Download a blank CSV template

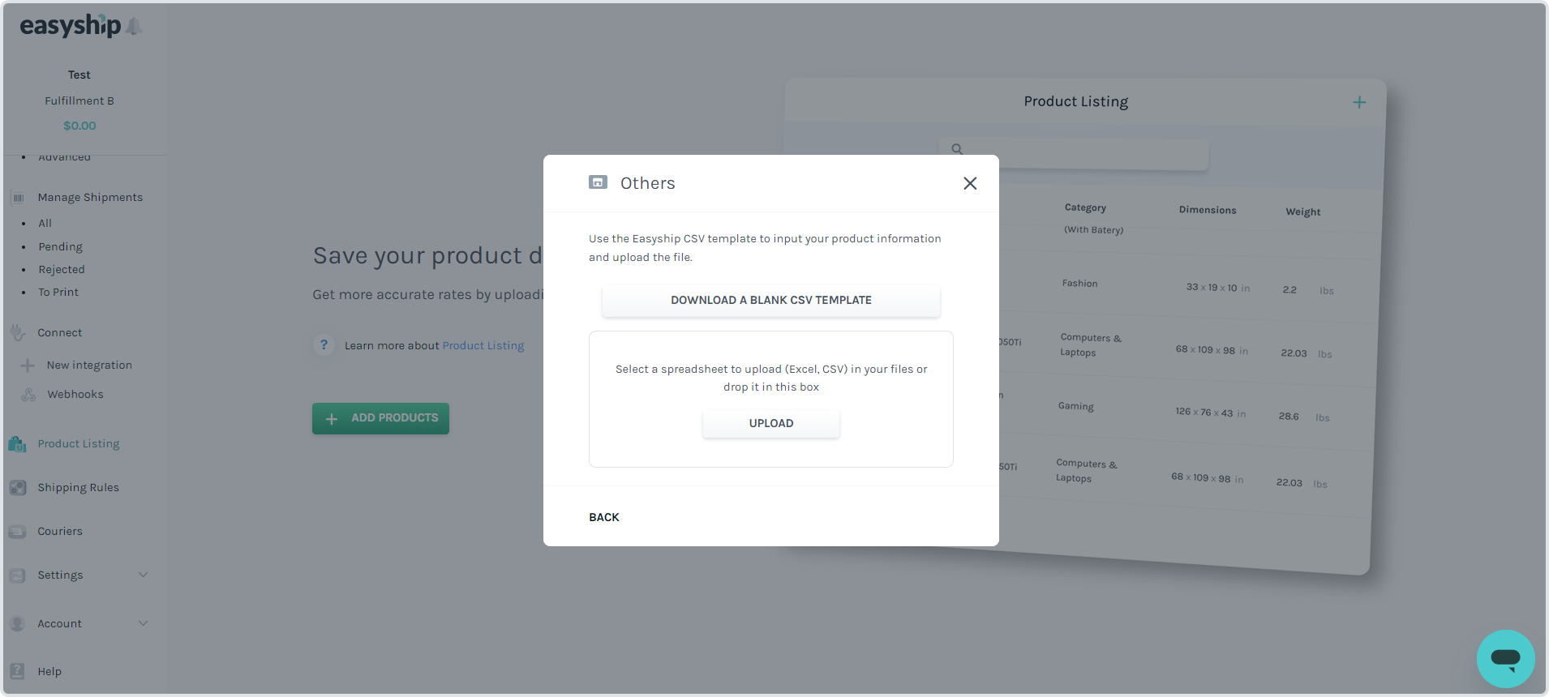770,300
